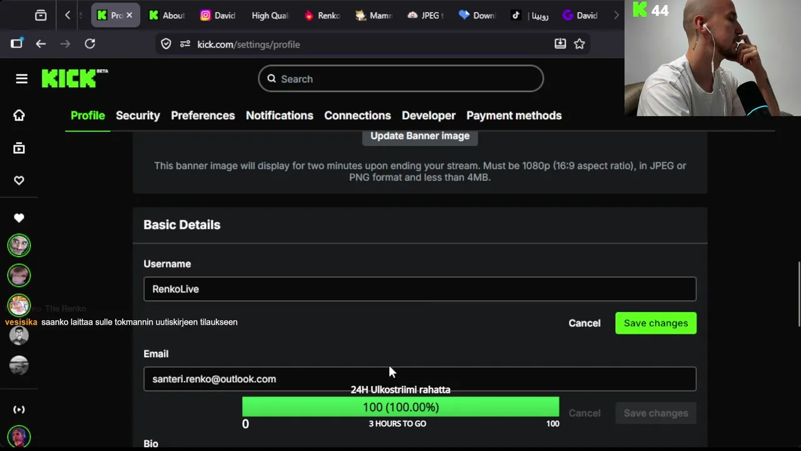
Task: Open the first followed channel avatar
Action: tap(19, 246)
